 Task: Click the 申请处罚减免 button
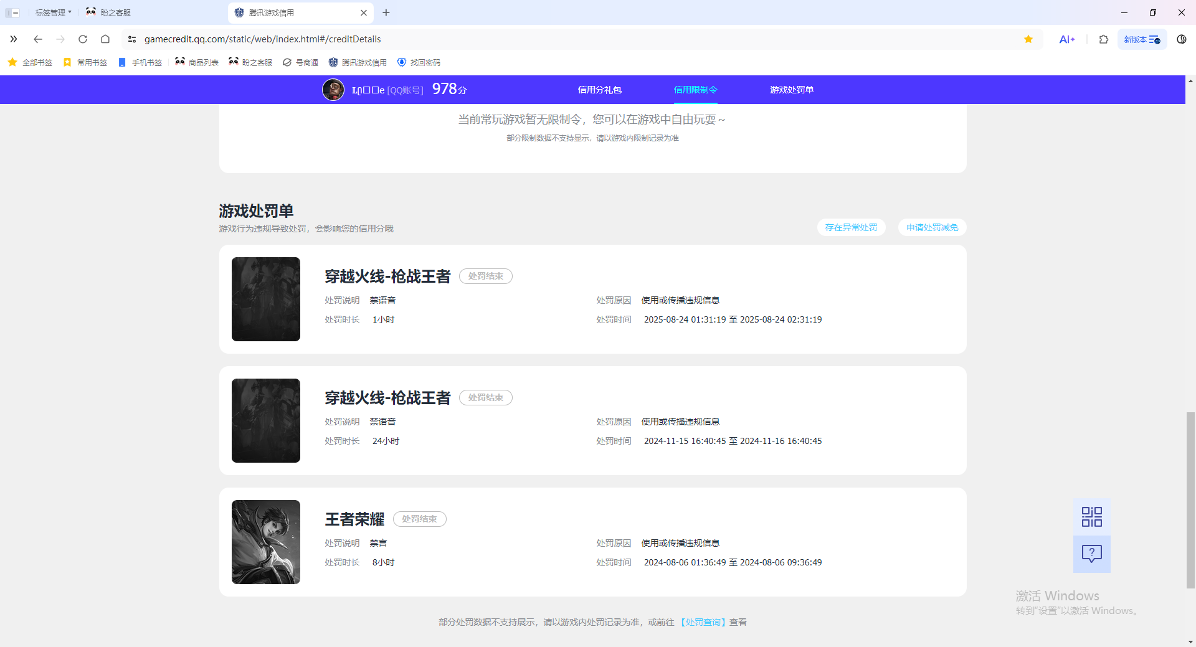pyautogui.click(x=931, y=227)
